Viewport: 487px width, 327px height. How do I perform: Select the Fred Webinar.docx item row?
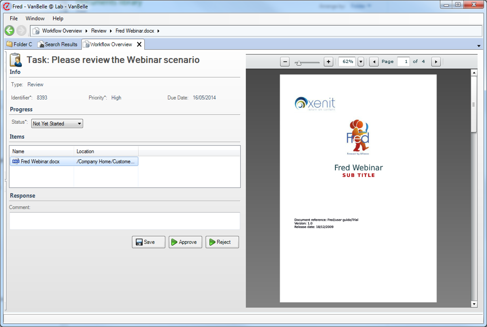pos(74,161)
